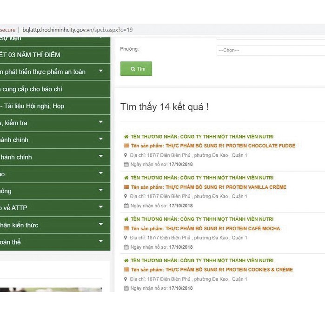Click the magnifier icon inside the Tìm button

[x=133, y=69]
